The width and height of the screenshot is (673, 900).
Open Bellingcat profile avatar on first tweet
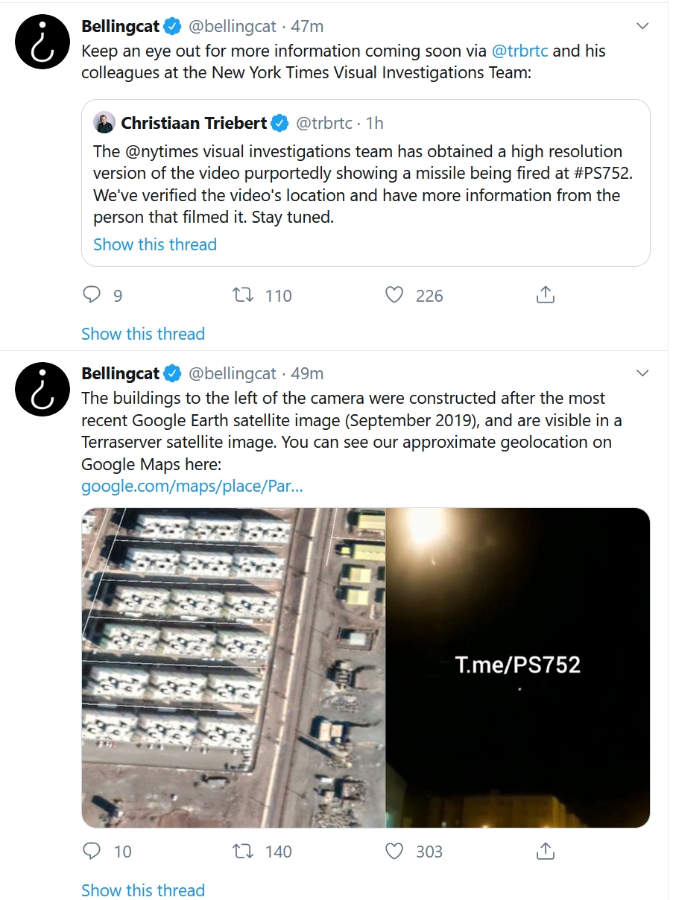click(42, 42)
